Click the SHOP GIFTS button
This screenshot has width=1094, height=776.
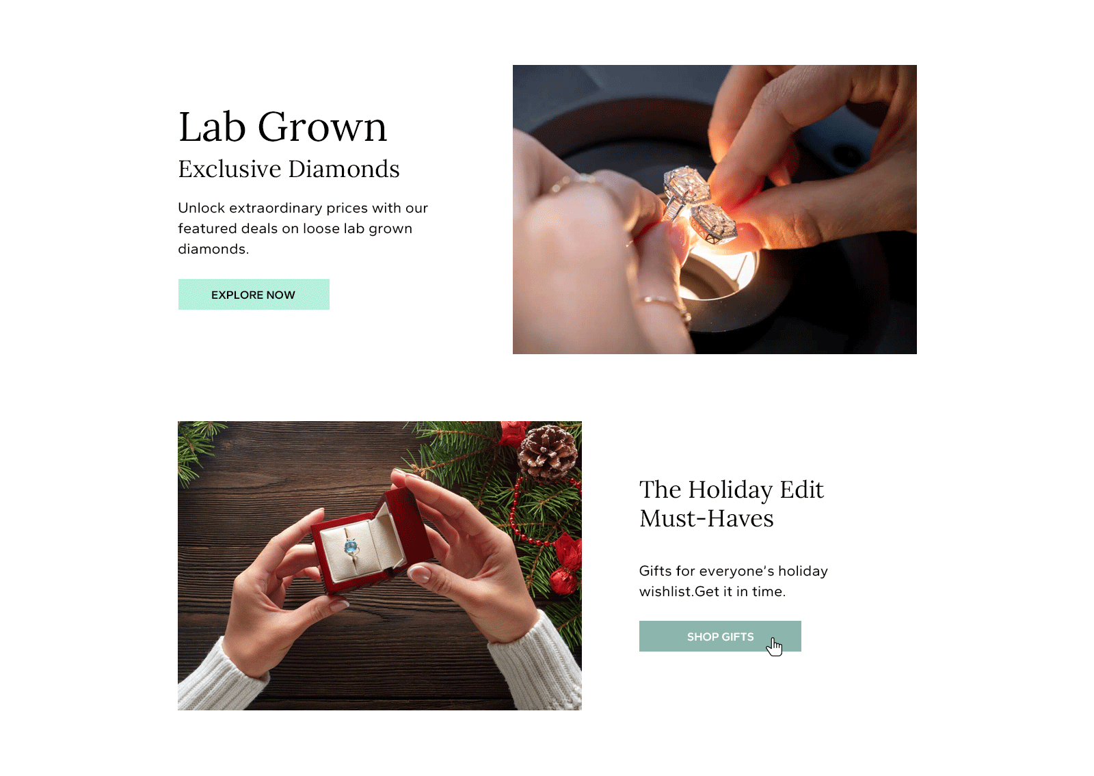(720, 636)
